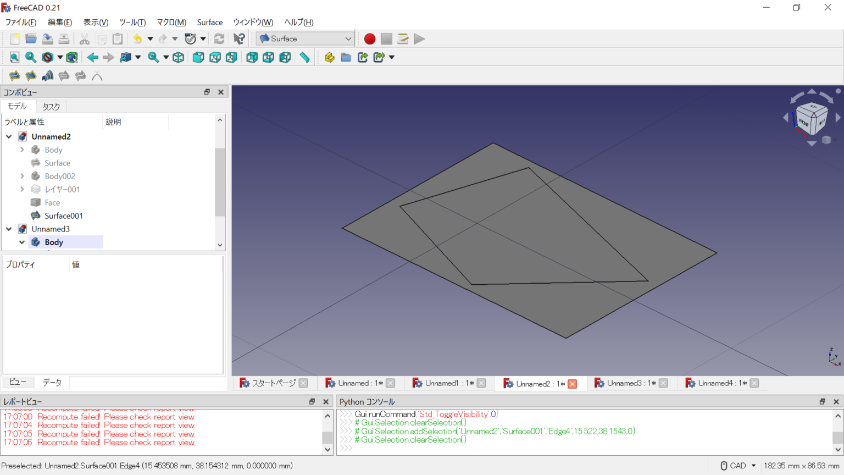Image resolution: width=844 pixels, height=475 pixels.
Task: Select the Surface001 item in the tree
Action: (62, 216)
